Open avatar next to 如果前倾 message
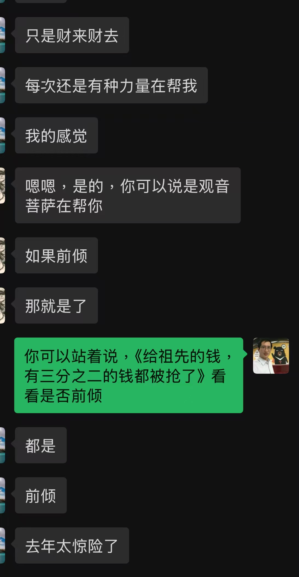 point(2,255)
